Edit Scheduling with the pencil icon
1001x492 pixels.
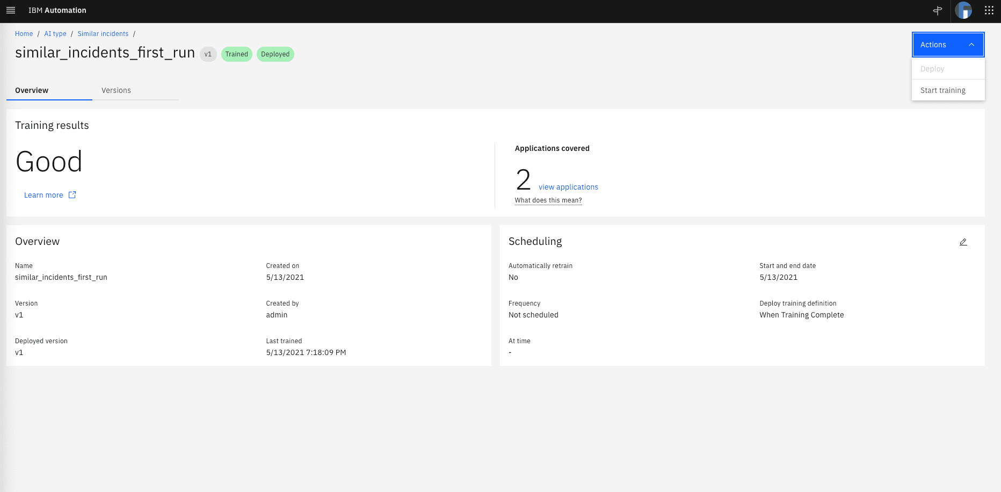(963, 242)
